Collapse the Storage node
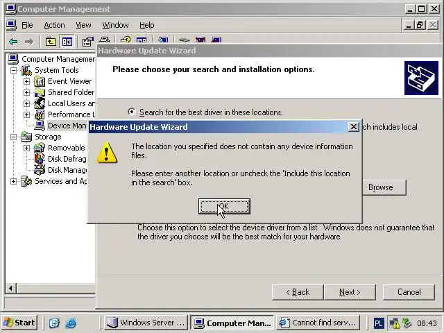The height and width of the screenshot is (333, 444). [13, 137]
